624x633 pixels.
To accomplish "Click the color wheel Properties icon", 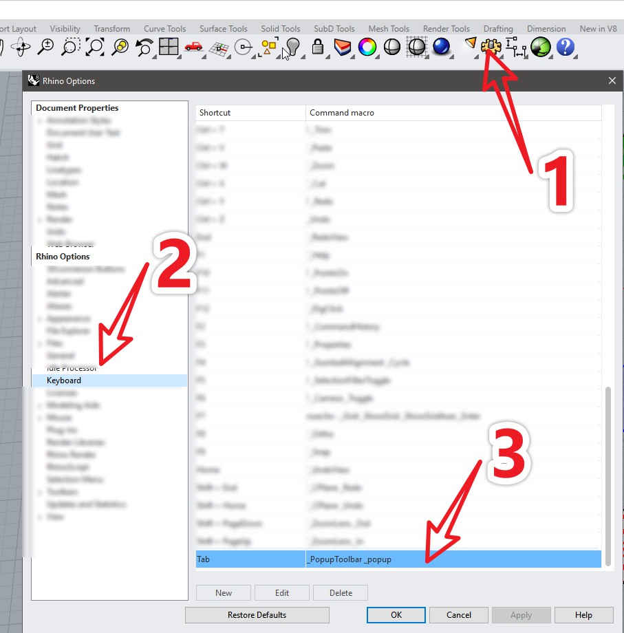I will [x=367, y=47].
